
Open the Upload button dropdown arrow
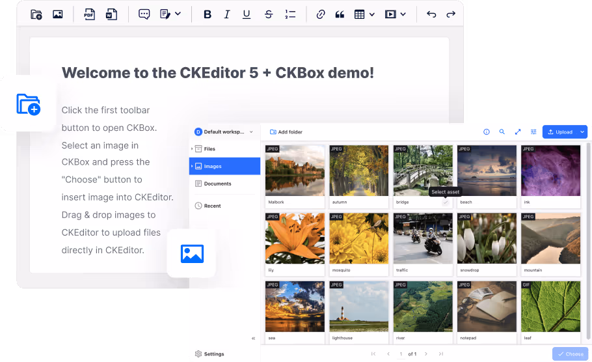coord(582,132)
